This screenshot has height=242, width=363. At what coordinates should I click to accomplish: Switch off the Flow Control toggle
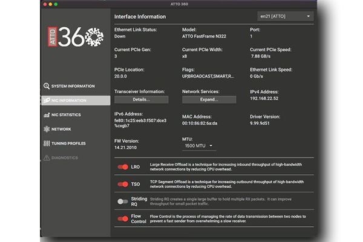point(123,218)
